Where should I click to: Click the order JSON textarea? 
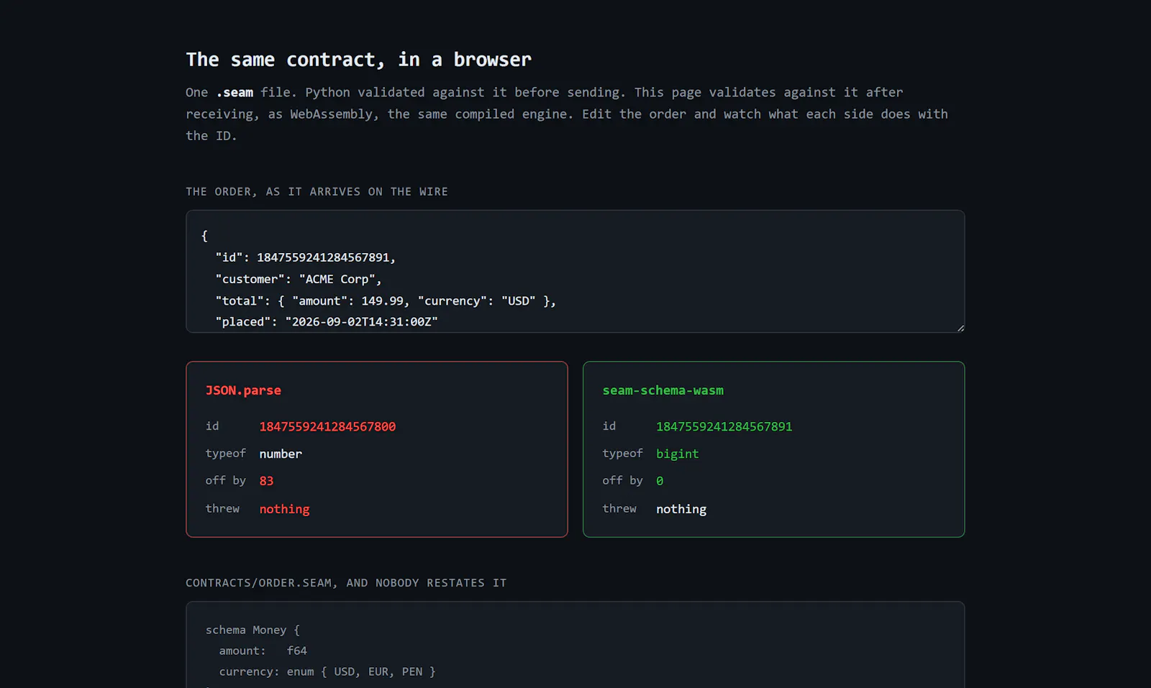(x=575, y=271)
